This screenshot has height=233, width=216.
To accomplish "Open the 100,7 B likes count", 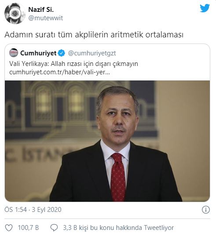I will click(x=28, y=227).
